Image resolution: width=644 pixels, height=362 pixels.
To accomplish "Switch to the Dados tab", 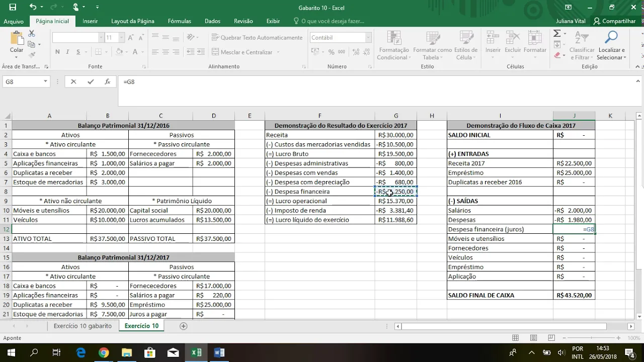I will pos(212,21).
